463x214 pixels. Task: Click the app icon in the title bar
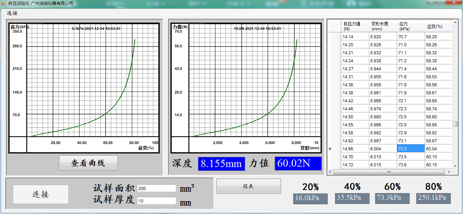click(x=4, y=3)
